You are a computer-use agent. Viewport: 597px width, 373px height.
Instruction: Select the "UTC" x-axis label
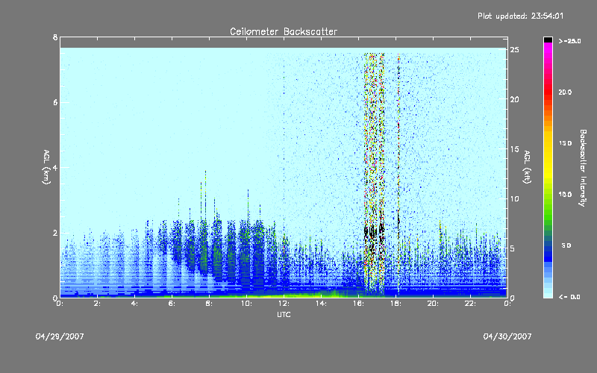284,314
